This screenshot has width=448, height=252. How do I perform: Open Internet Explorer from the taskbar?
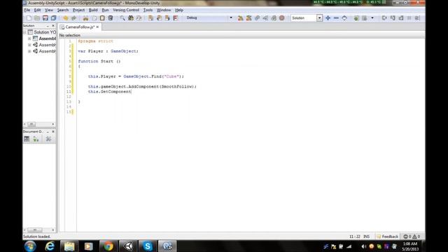coord(50,246)
